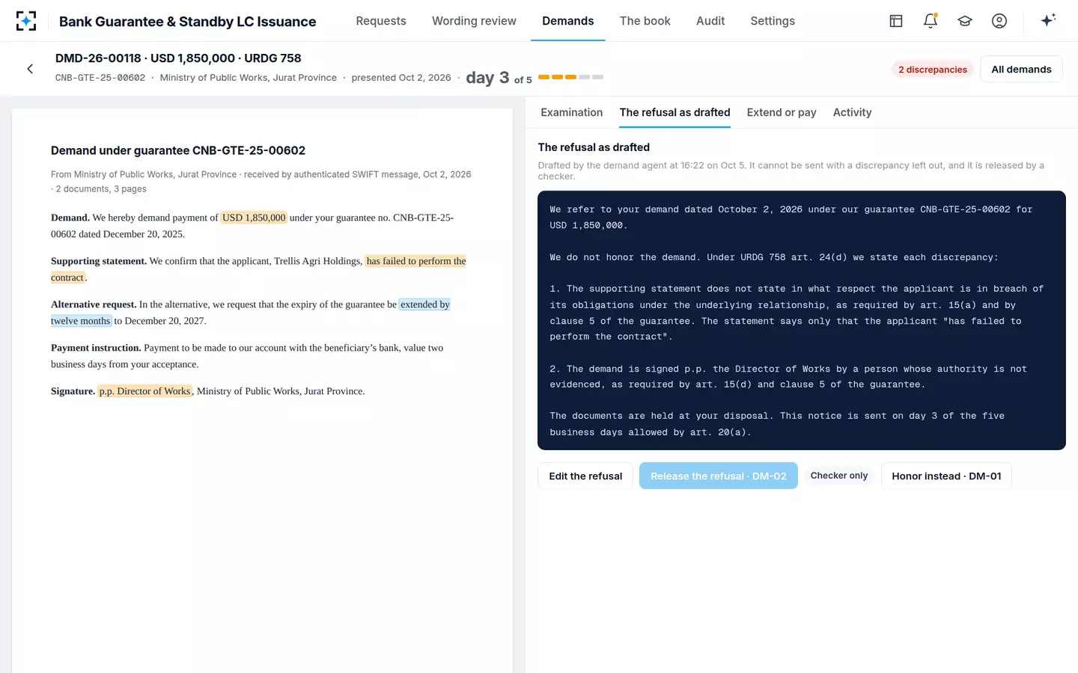Click the document heading 'Demand under guarantee CNB-GTE-25-00602'

178,150
